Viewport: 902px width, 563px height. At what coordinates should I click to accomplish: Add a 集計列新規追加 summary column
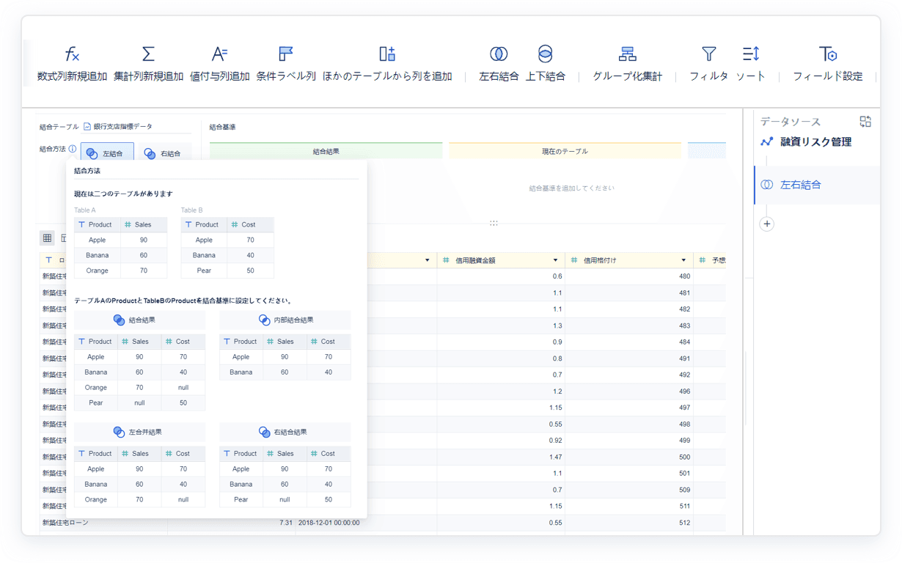tap(148, 54)
